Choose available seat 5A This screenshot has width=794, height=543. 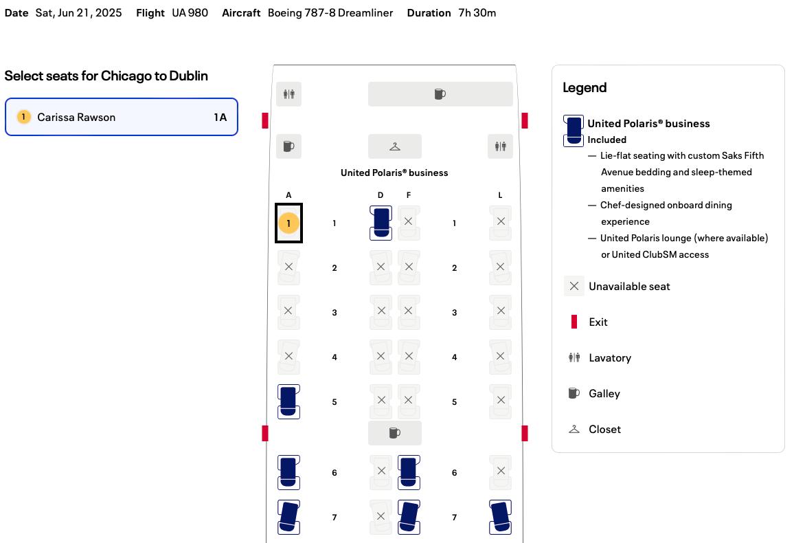point(288,401)
